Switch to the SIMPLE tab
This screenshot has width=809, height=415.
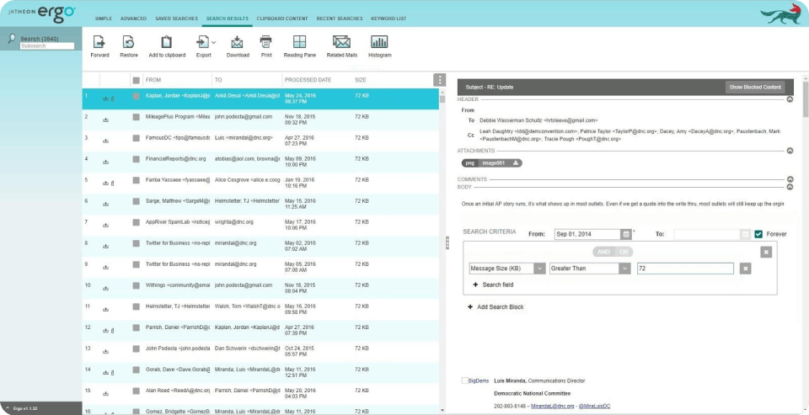tap(104, 19)
